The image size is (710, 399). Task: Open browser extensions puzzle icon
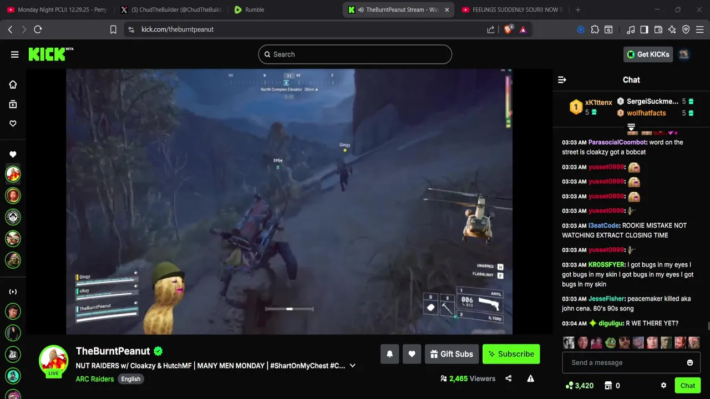point(595,29)
